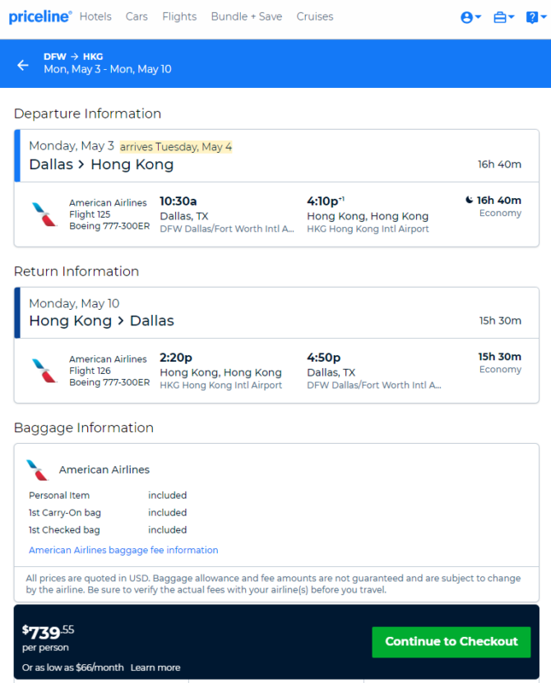Screen dimensions: 551x683
Task: Open the user account icon menu
Action: coord(470,17)
